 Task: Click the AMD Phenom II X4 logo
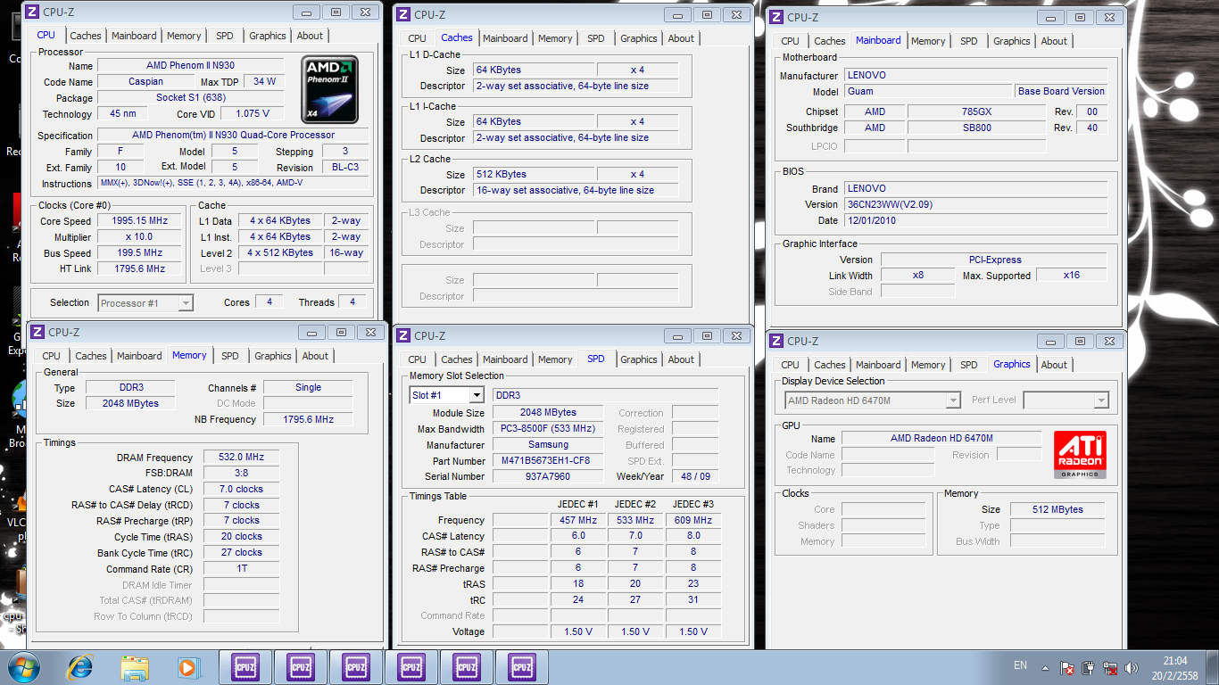(x=330, y=88)
